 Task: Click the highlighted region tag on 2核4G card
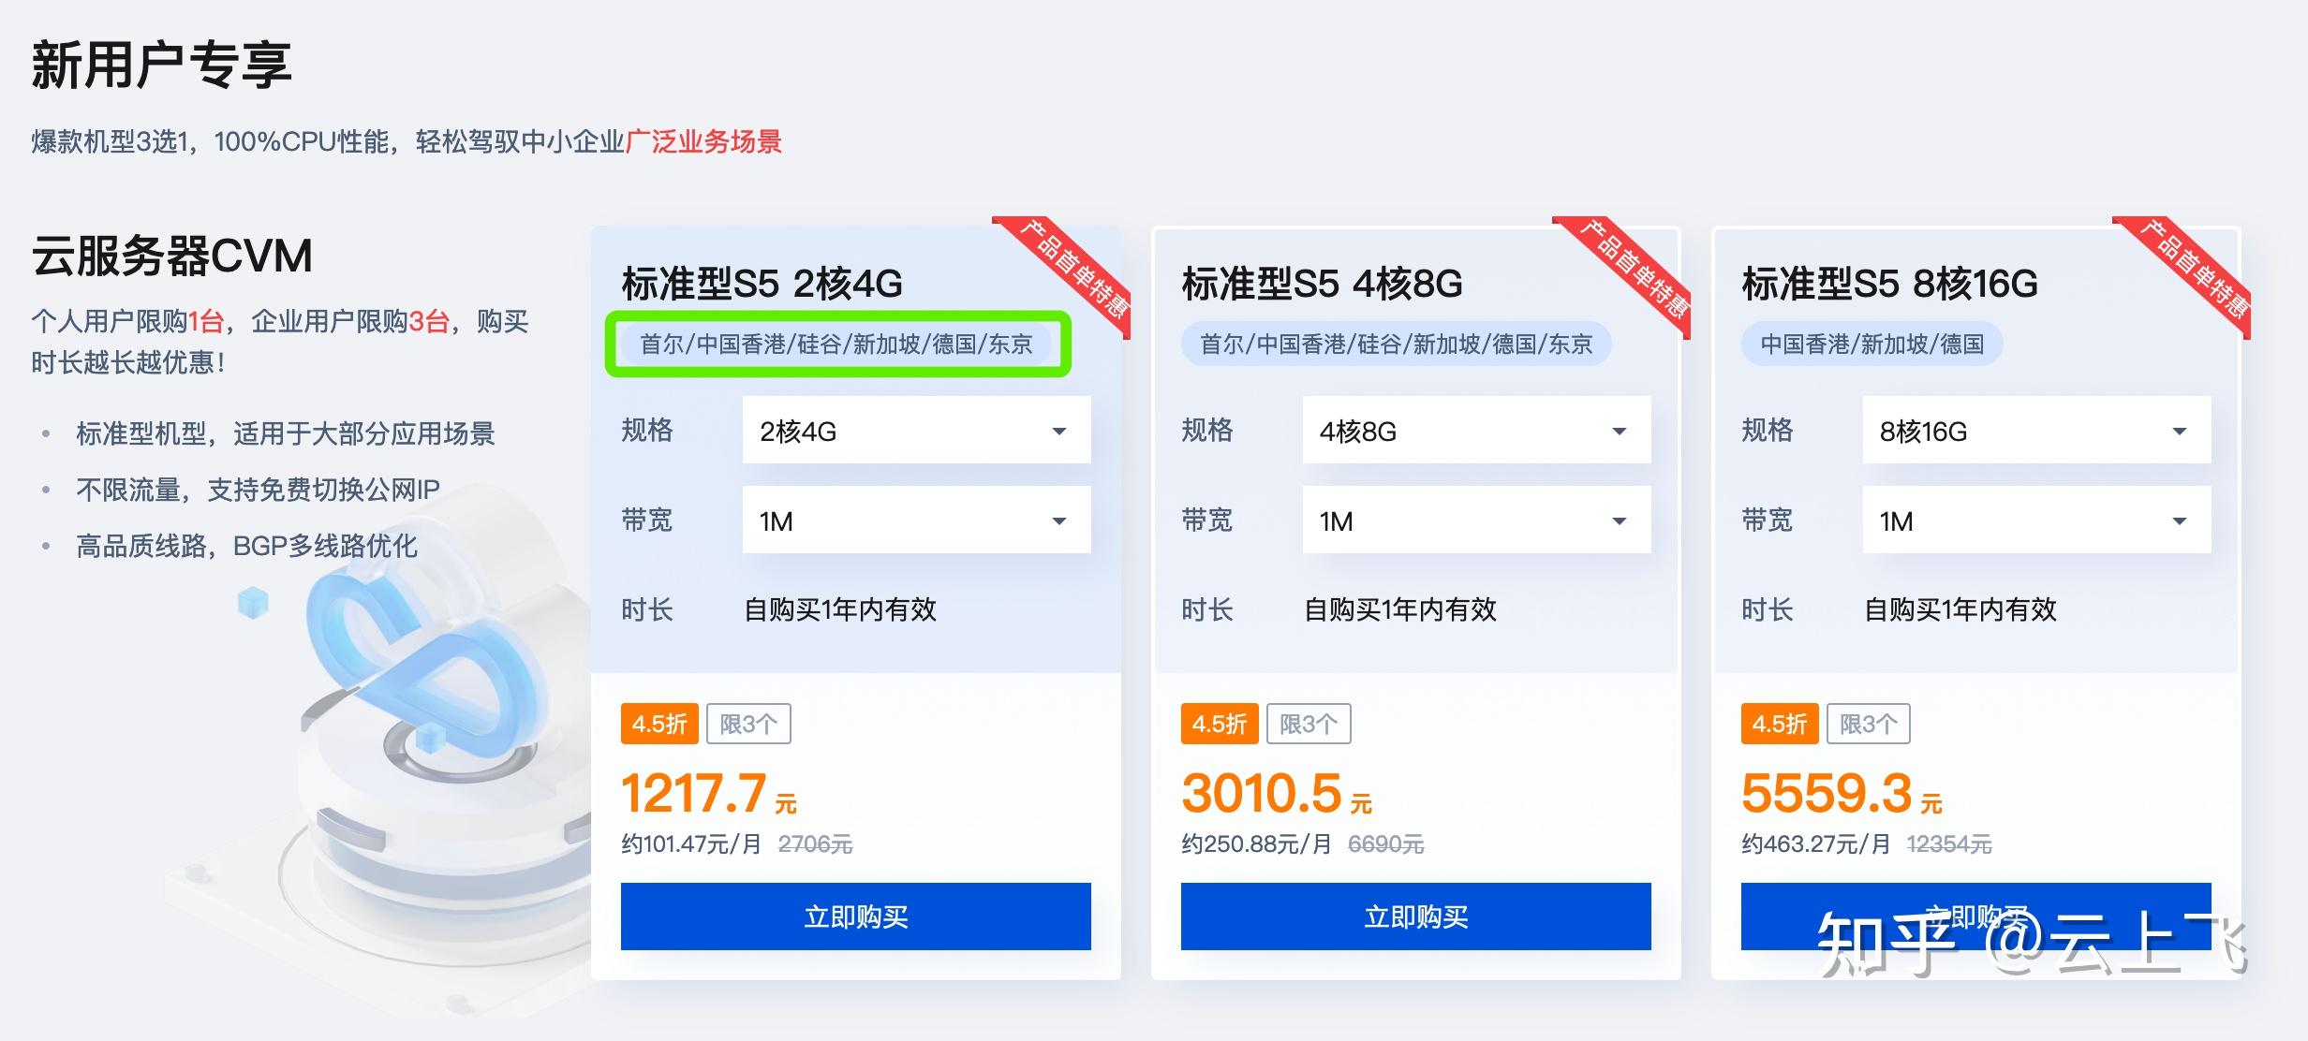coord(836,345)
